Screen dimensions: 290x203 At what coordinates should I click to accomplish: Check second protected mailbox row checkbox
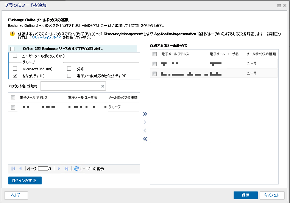154,74
